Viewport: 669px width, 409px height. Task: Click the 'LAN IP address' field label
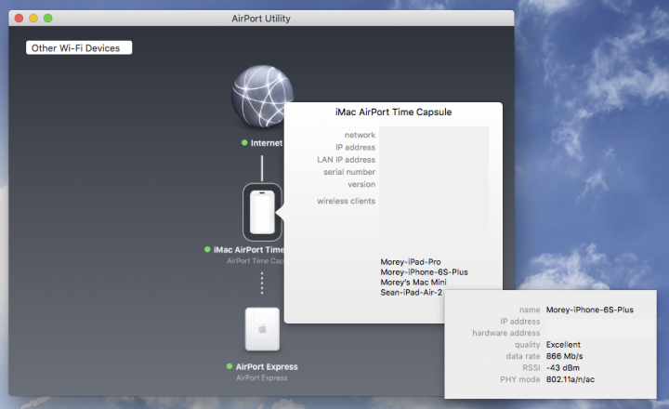point(346,159)
